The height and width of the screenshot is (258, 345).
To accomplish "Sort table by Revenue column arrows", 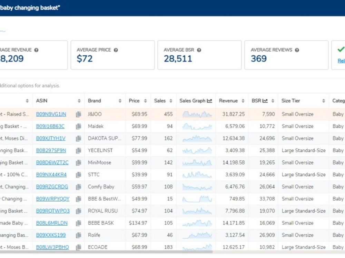I will tap(243, 101).
